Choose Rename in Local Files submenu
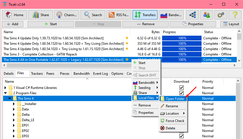This screenshot has width=243, height=139. tap(173, 106)
